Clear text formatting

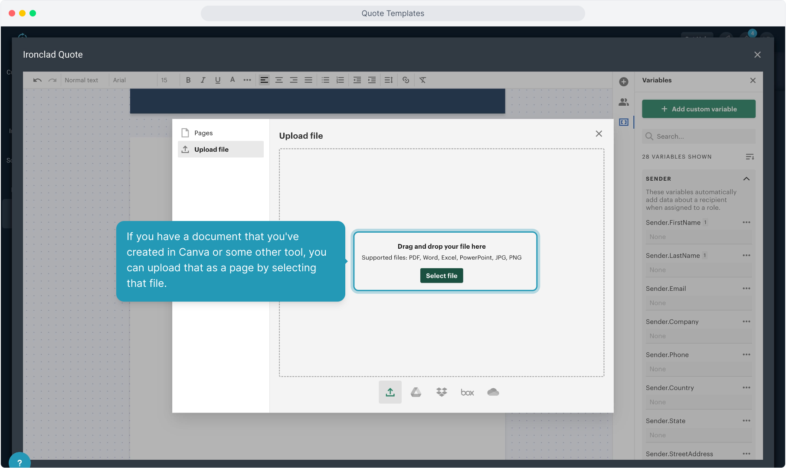click(x=423, y=80)
